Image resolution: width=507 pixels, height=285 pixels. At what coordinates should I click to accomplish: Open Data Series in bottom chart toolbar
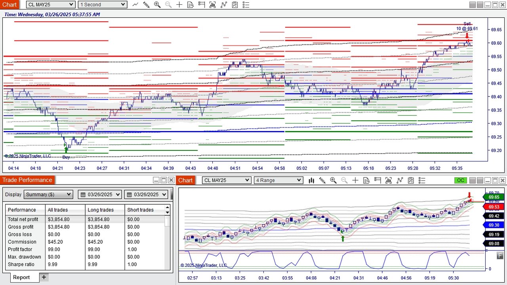coord(389,180)
